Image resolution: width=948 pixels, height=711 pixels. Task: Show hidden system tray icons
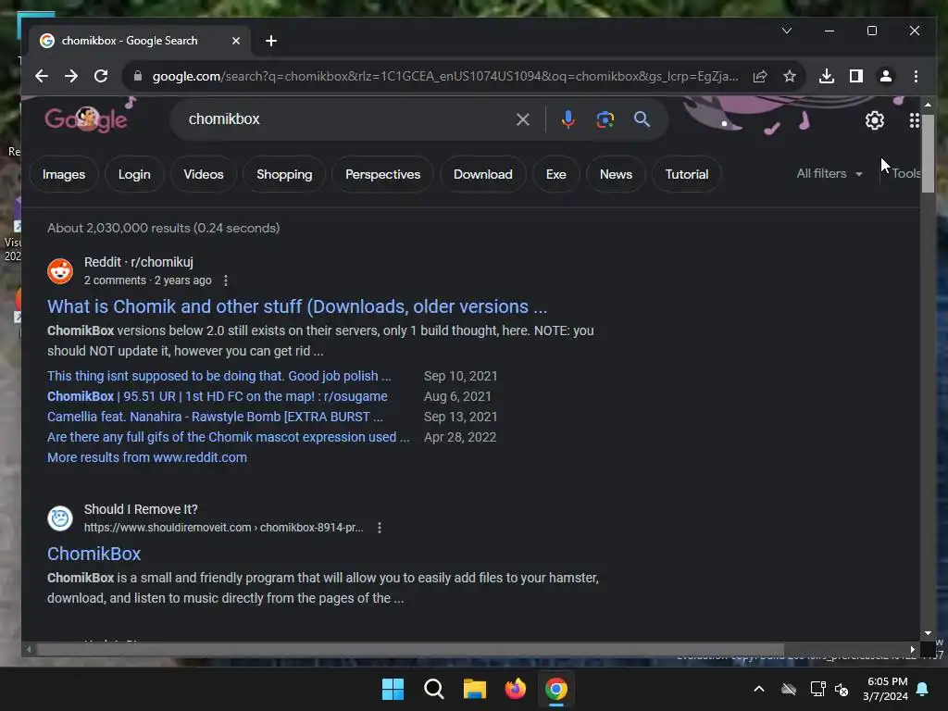pyautogui.click(x=759, y=689)
